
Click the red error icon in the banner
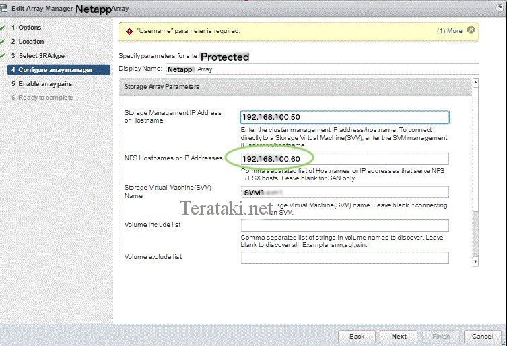point(129,32)
